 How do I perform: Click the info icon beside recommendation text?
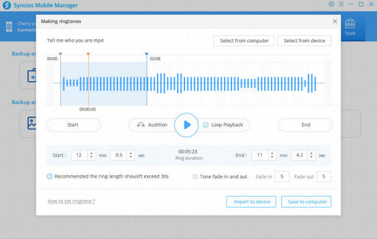tap(50, 176)
